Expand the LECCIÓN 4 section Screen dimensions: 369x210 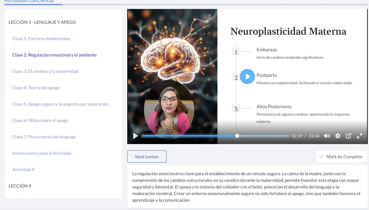point(20,186)
